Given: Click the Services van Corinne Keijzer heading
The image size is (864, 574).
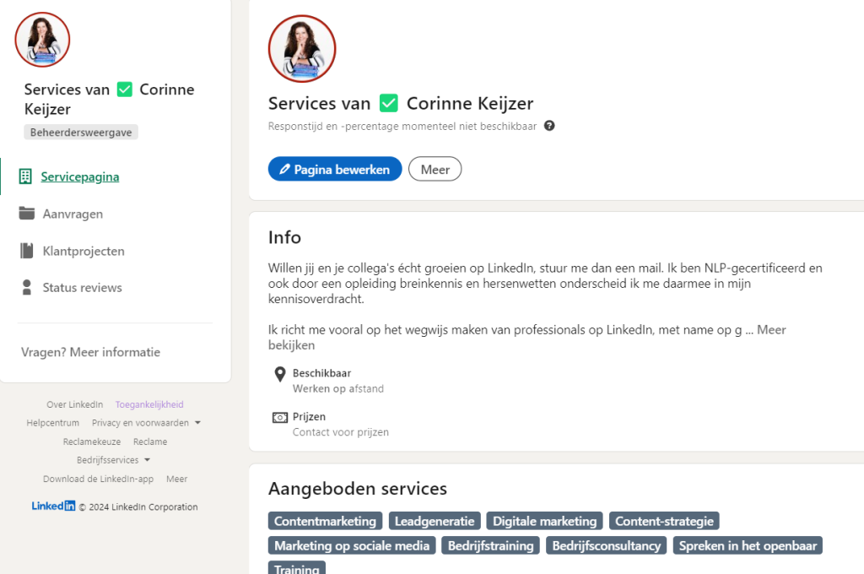Looking at the screenshot, I should click(401, 103).
